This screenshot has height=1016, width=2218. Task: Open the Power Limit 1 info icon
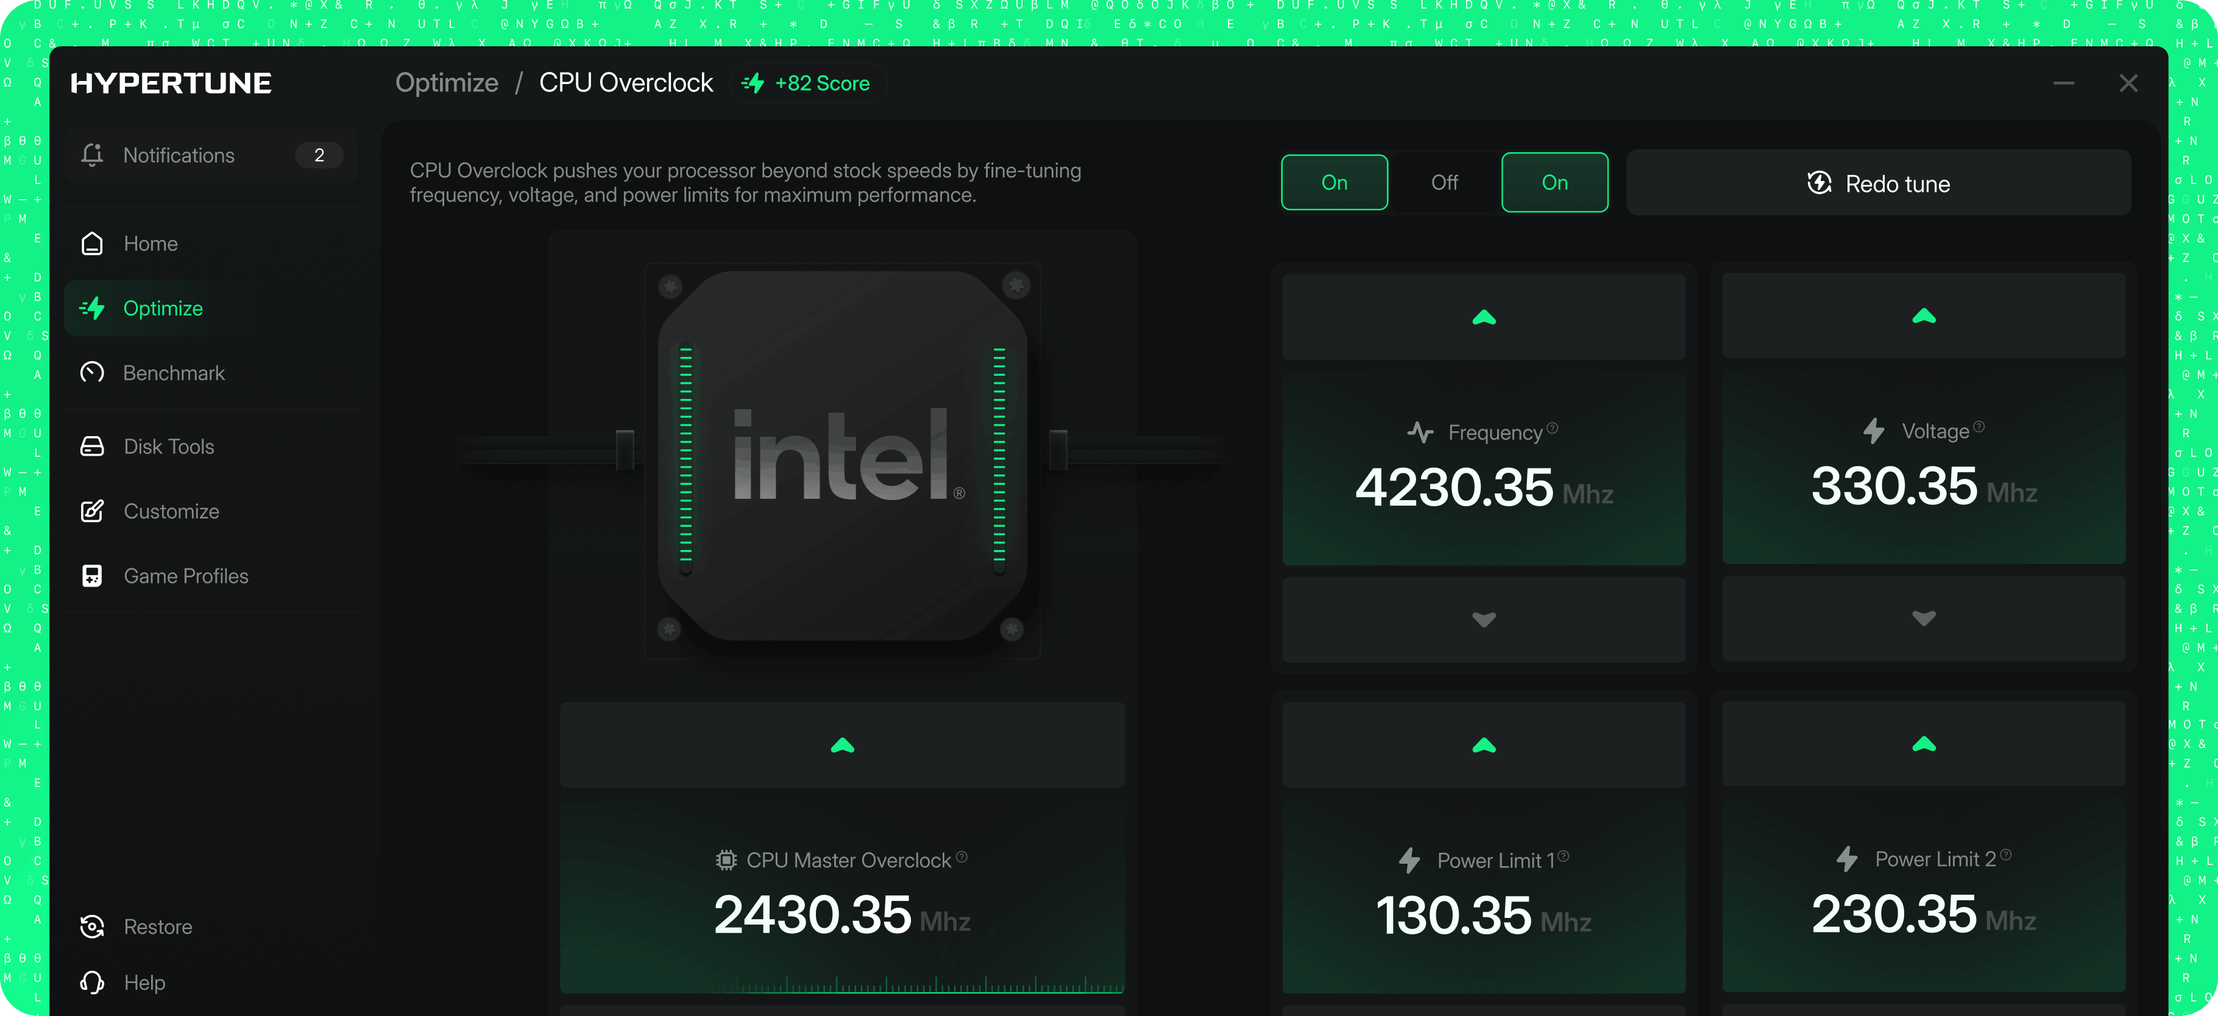tap(1564, 856)
